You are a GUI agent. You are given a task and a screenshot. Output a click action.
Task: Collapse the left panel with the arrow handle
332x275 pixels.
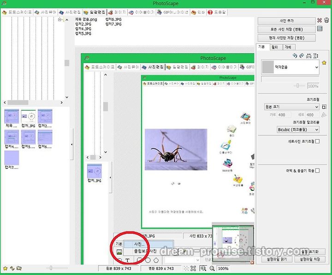[71, 144]
